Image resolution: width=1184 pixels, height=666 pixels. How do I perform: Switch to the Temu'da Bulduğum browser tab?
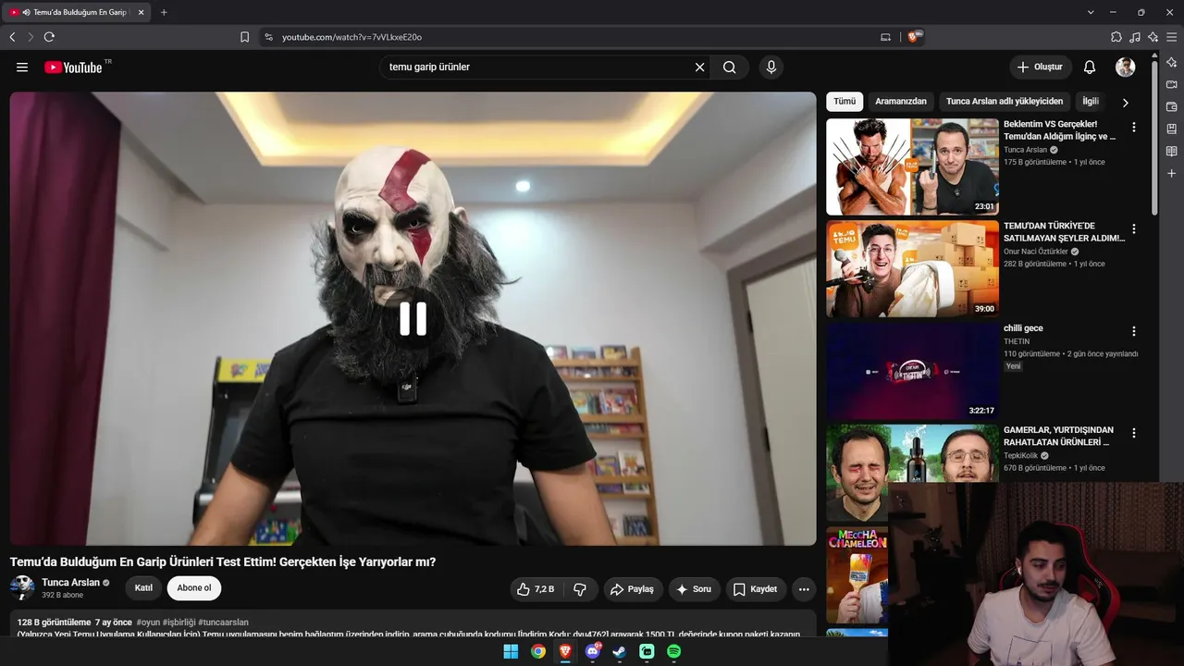click(x=78, y=12)
